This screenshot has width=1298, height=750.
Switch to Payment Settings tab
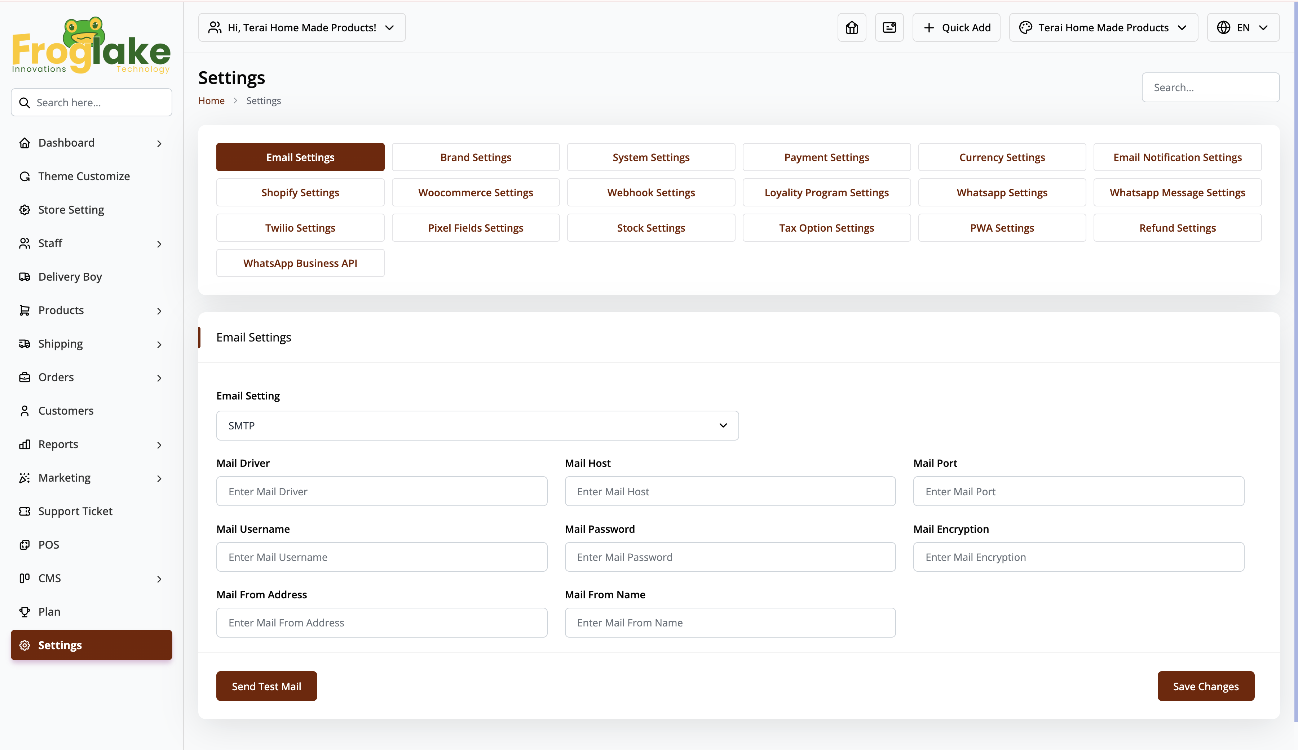point(826,157)
